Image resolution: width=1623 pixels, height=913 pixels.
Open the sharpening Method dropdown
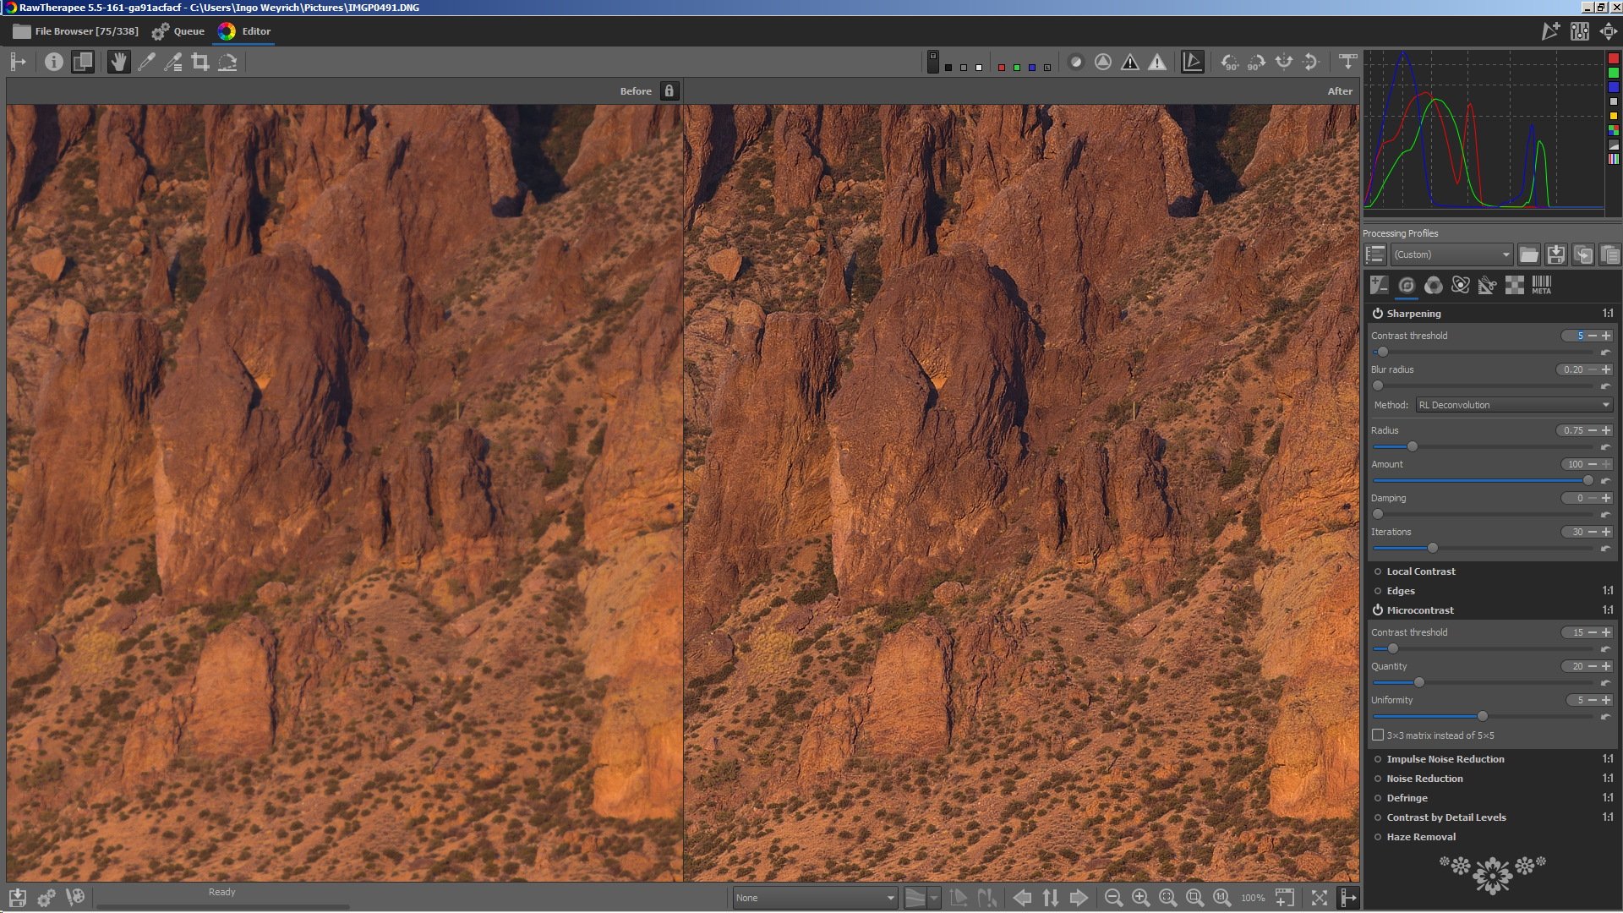(1513, 405)
